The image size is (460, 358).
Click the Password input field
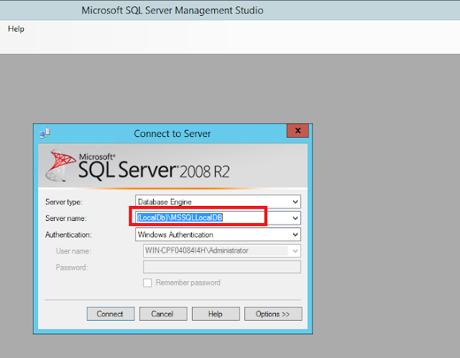click(x=222, y=267)
